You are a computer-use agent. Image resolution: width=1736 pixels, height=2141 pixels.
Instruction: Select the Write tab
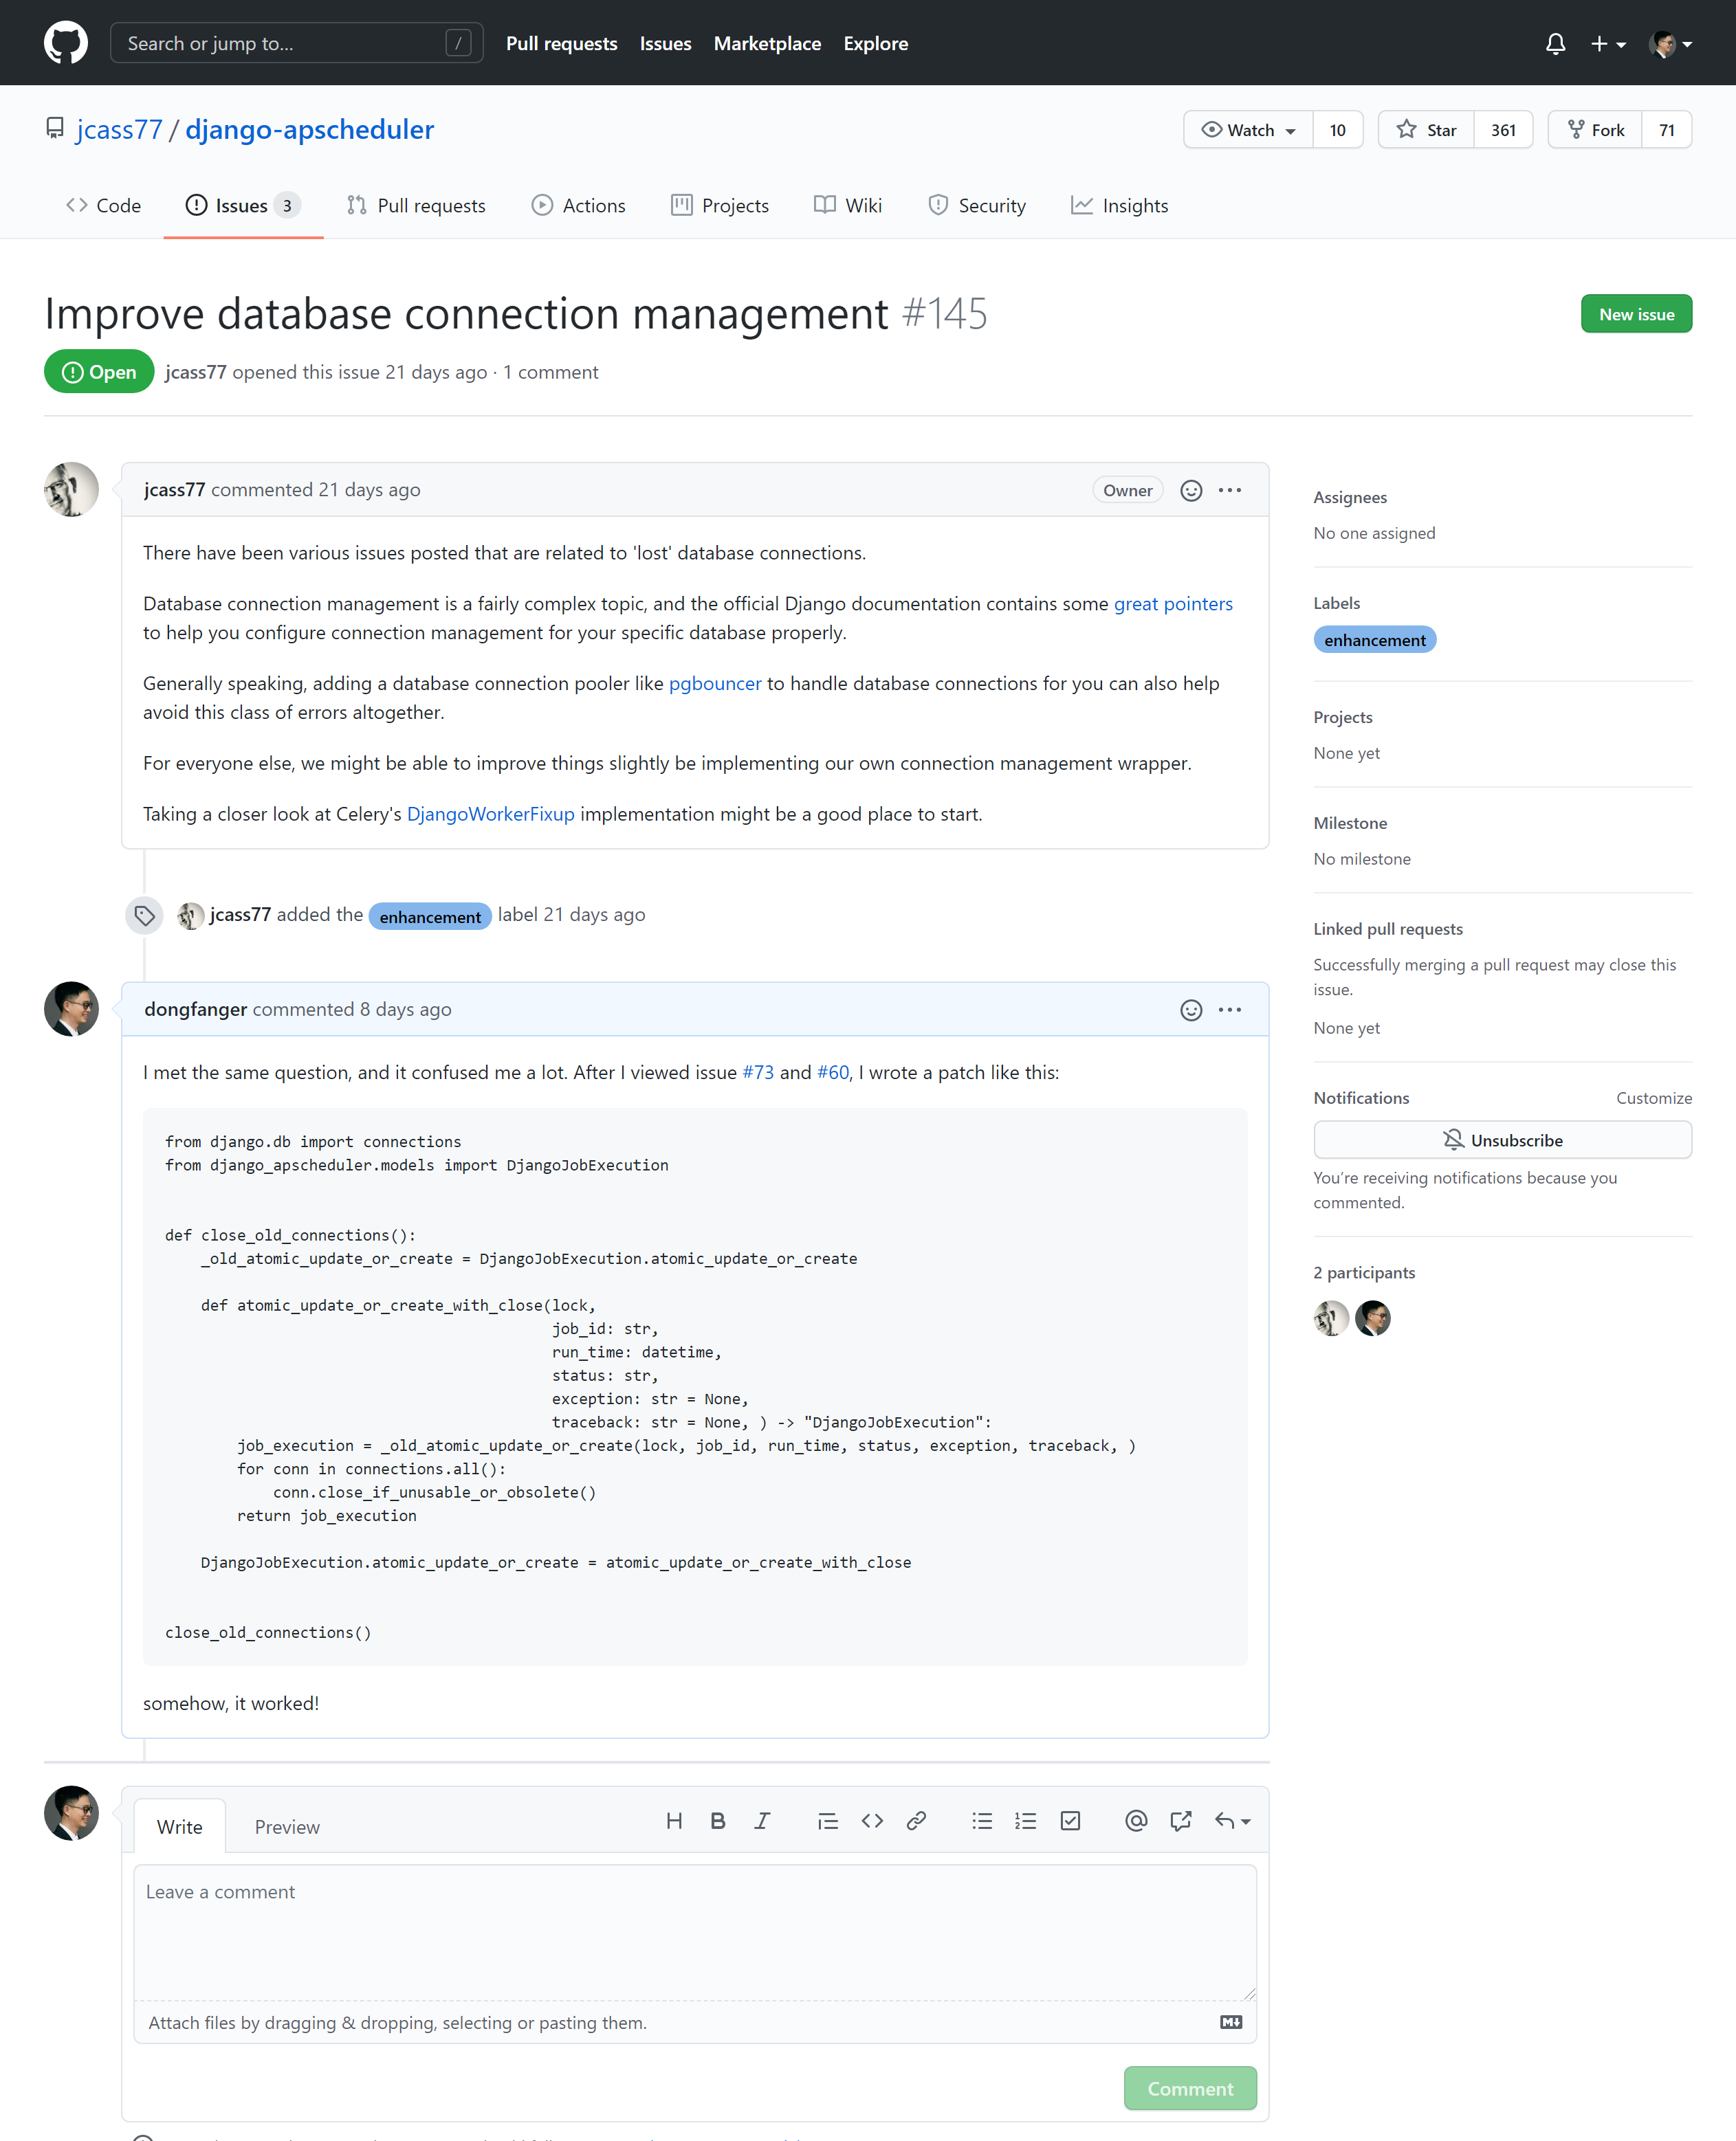[179, 1826]
